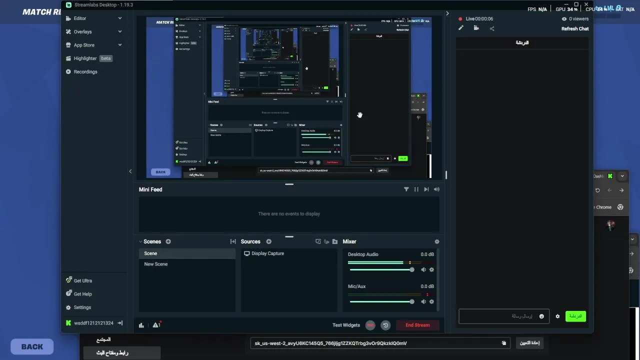Add a new scene with plus icon
Viewport: 640px width, 360px height.
pyautogui.click(x=168, y=241)
